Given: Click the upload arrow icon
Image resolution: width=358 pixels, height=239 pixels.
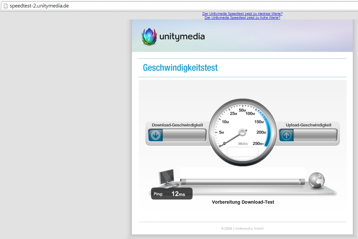Looking at the screenshot, I should [x=286, y=135].
